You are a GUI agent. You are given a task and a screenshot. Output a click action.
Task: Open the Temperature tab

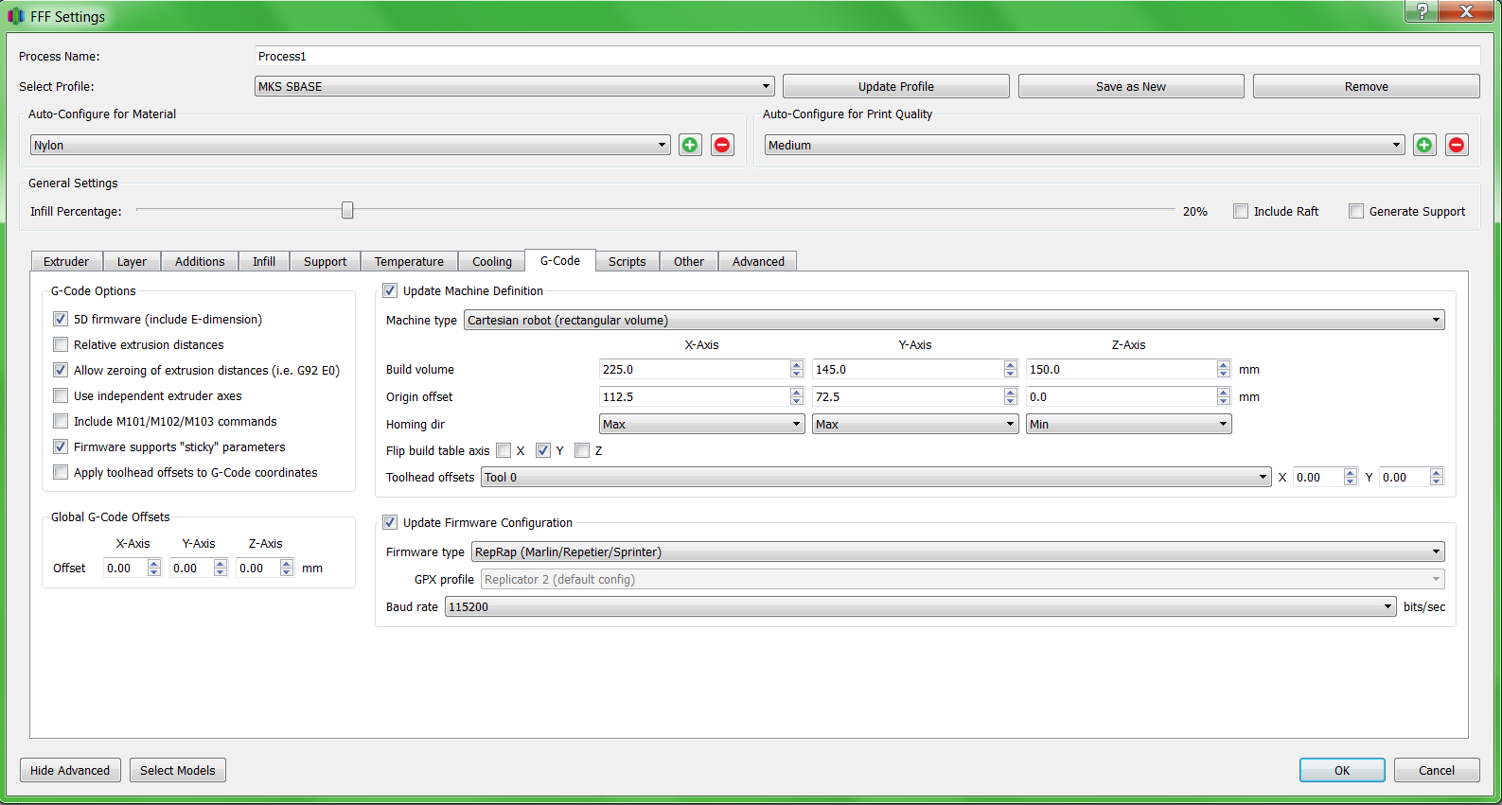[409, 261]
